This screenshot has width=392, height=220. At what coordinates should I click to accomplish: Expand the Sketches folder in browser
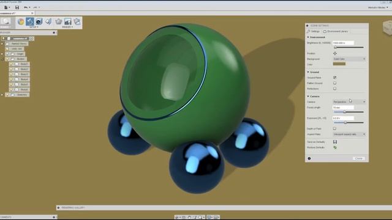(2, 95)
